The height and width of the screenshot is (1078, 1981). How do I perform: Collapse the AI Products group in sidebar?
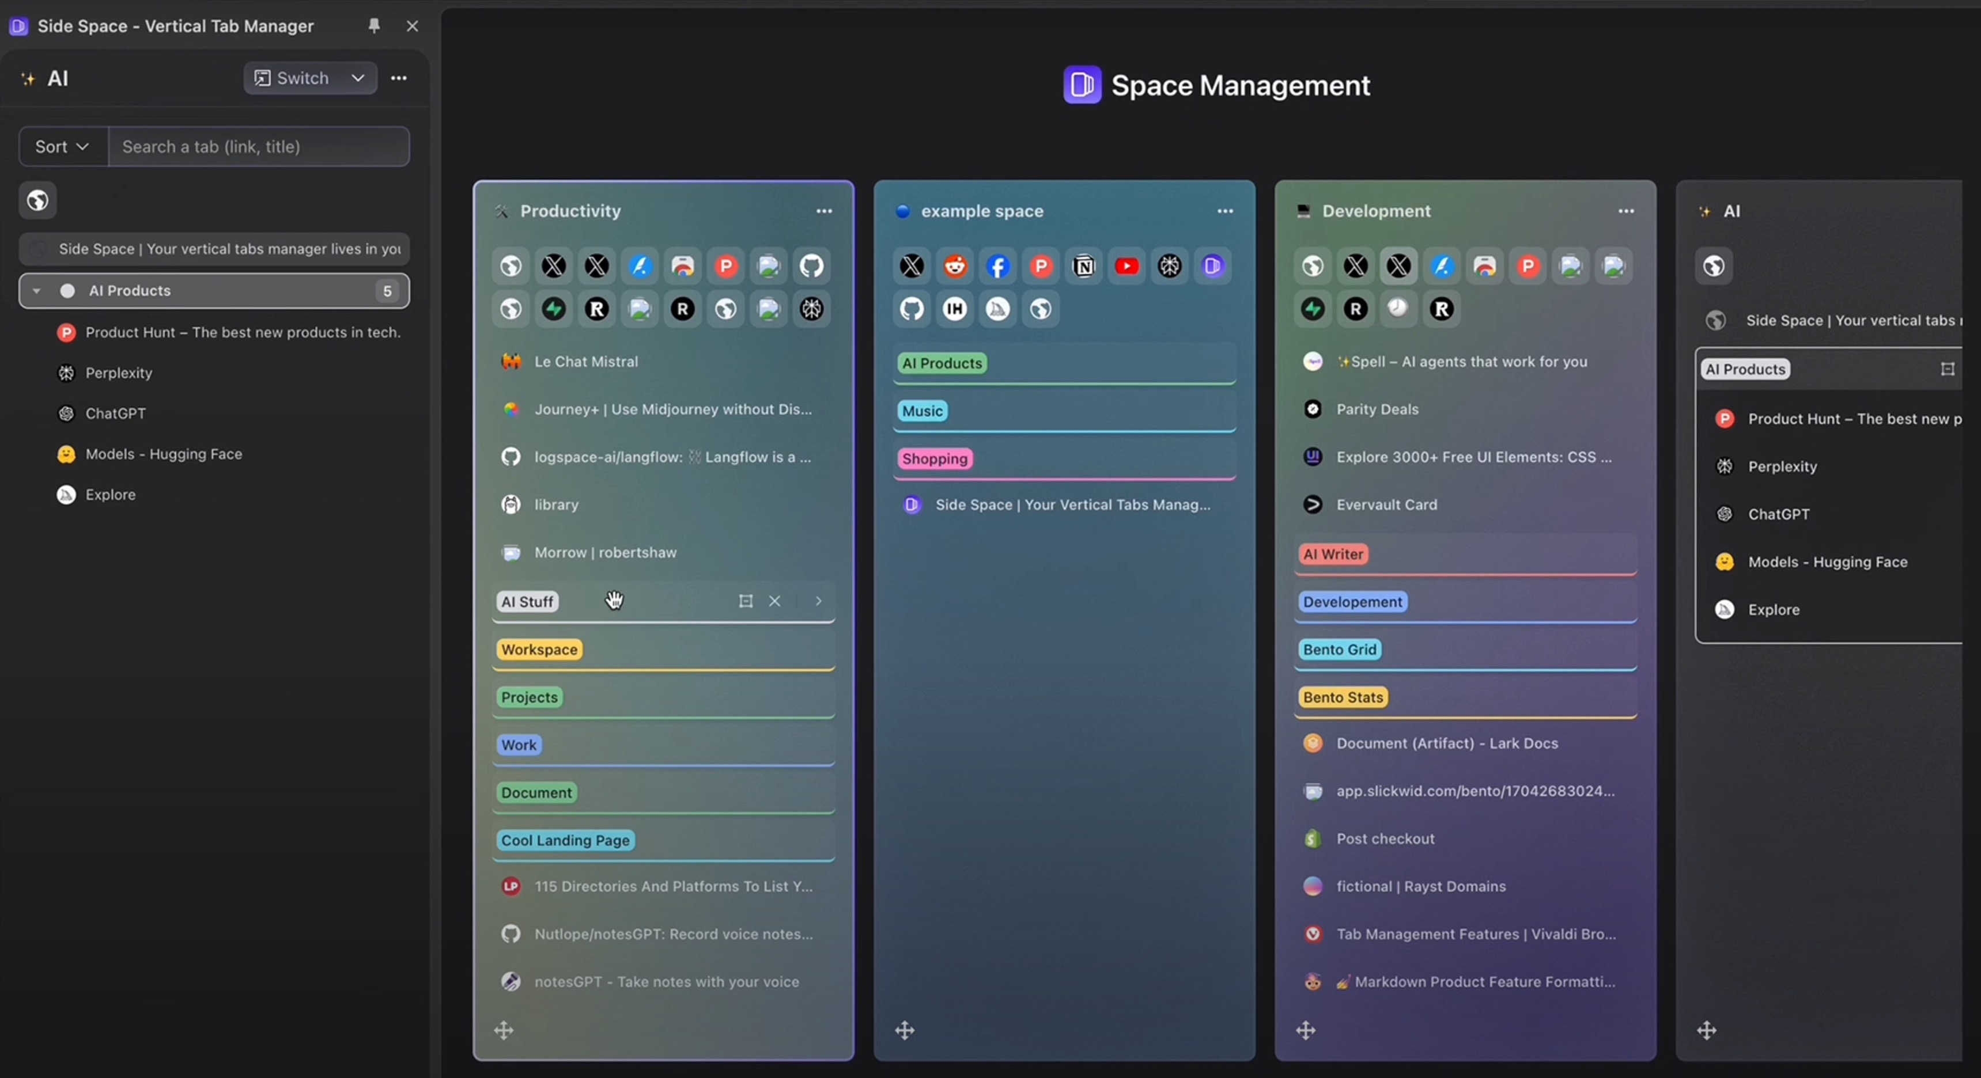pos(36,290)
